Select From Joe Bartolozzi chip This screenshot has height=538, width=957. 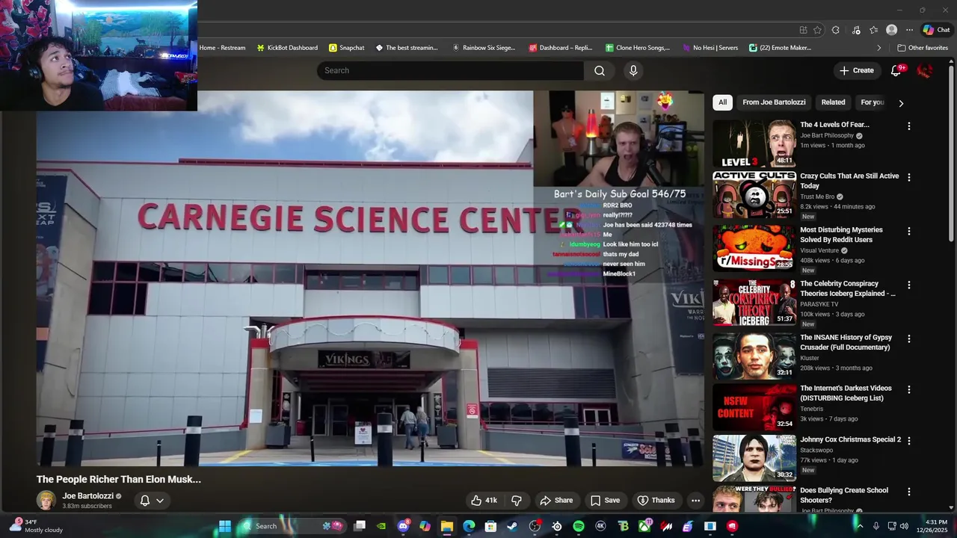774,102
